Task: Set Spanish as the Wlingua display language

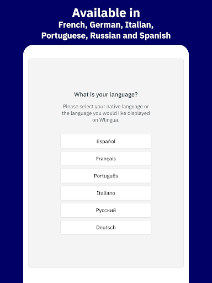Action: pyautogui.click(x=106, y=141)
